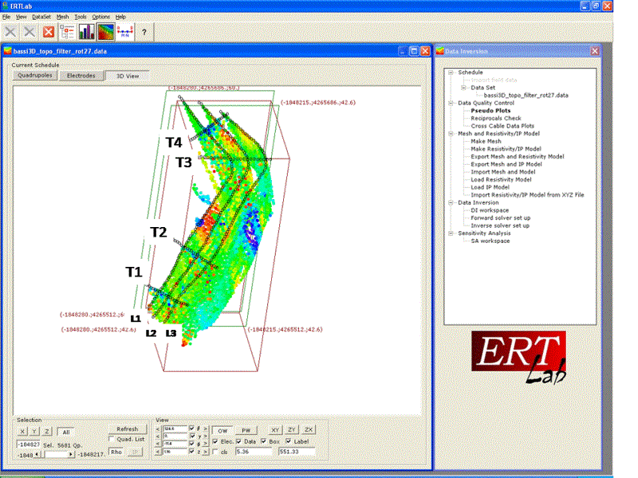Click the left arrow beside the -11.4 view field
This screenshot has width=638, height=478.
(x=158, y=444)
